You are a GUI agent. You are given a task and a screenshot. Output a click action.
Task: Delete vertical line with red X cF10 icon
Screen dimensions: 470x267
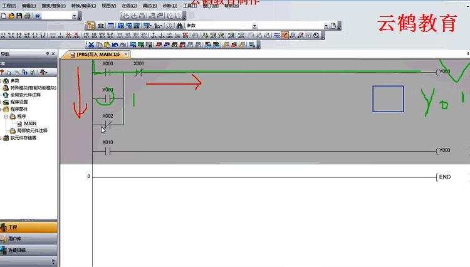(x=76, y=36)
